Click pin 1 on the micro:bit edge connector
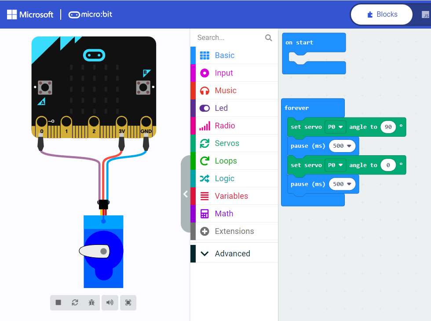This screenshot has height=321, width=431. click(66, 127)
